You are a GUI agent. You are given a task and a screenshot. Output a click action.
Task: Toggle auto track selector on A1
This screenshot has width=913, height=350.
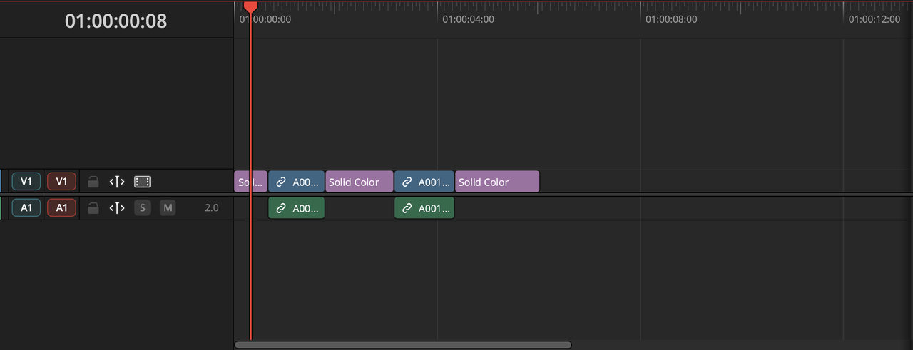coord(117,208)
